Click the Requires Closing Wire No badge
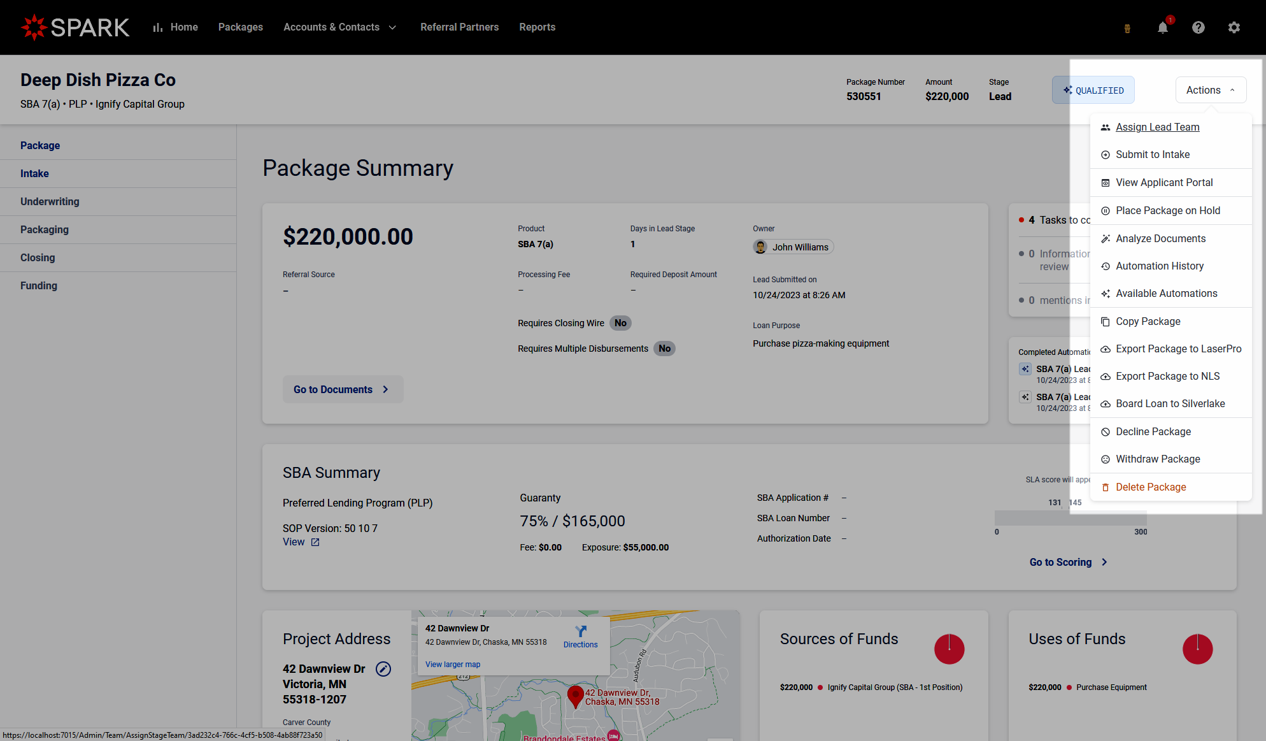The image size is (1266, 741). tap(620, 323)
